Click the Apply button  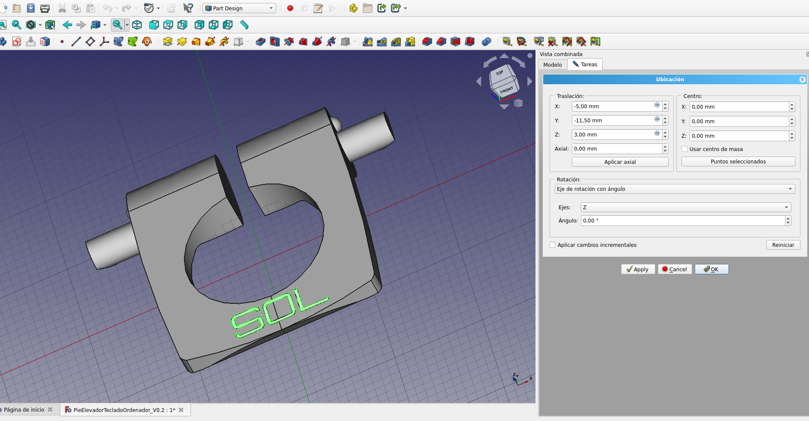(x=638, y=269)
